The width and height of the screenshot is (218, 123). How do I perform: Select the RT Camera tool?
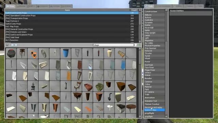point(154,92)
